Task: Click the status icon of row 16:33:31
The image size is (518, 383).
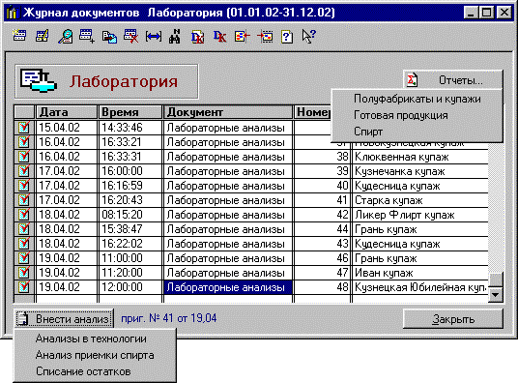Action: click(24, 157)
